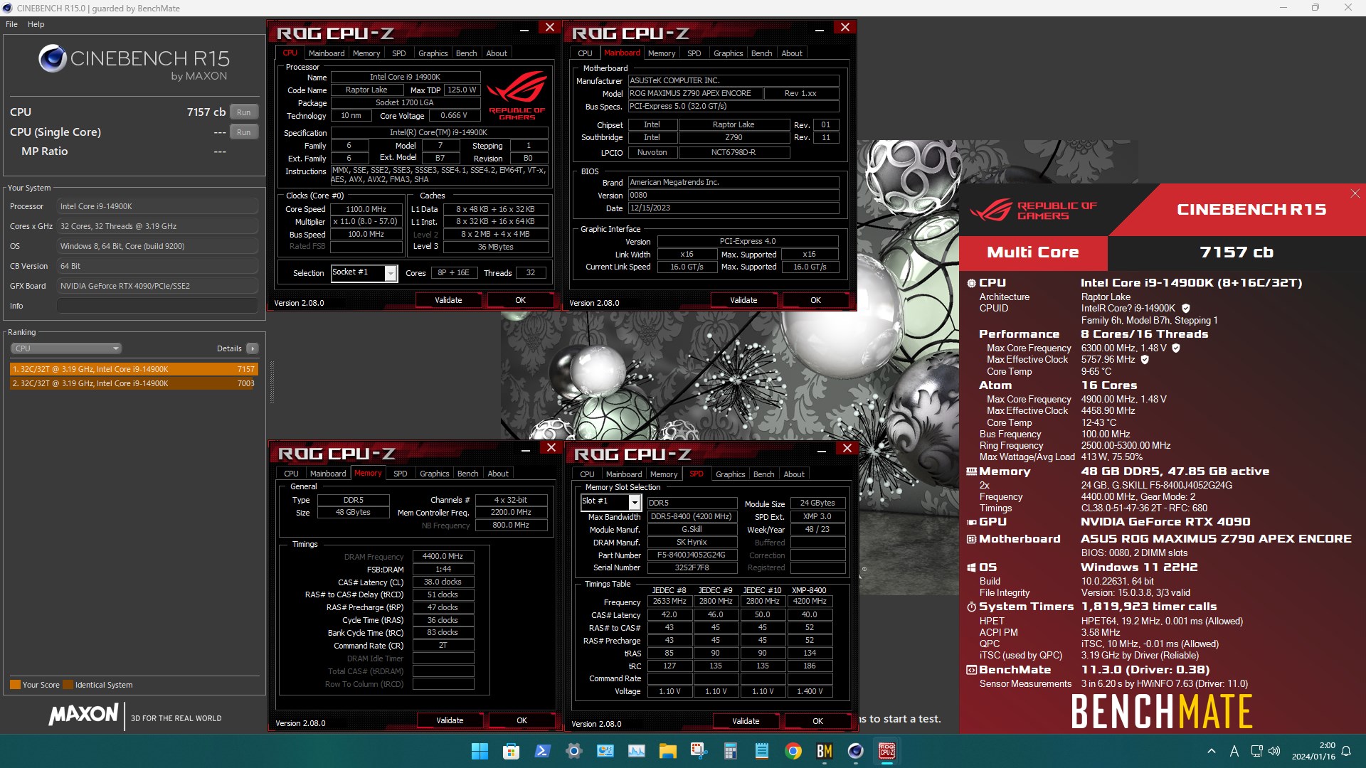Click the Cinebench R15 logo sphere icon
Screen dimensions: 1366x768
[x=52, y=59]
